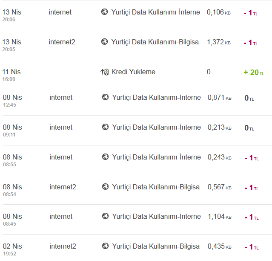Click globe icon for 08 Nis 08:45 entry

[105, 216]
